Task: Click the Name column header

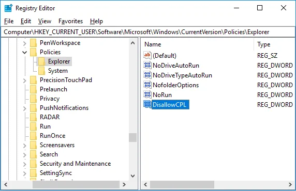Action: coord(197,44)
